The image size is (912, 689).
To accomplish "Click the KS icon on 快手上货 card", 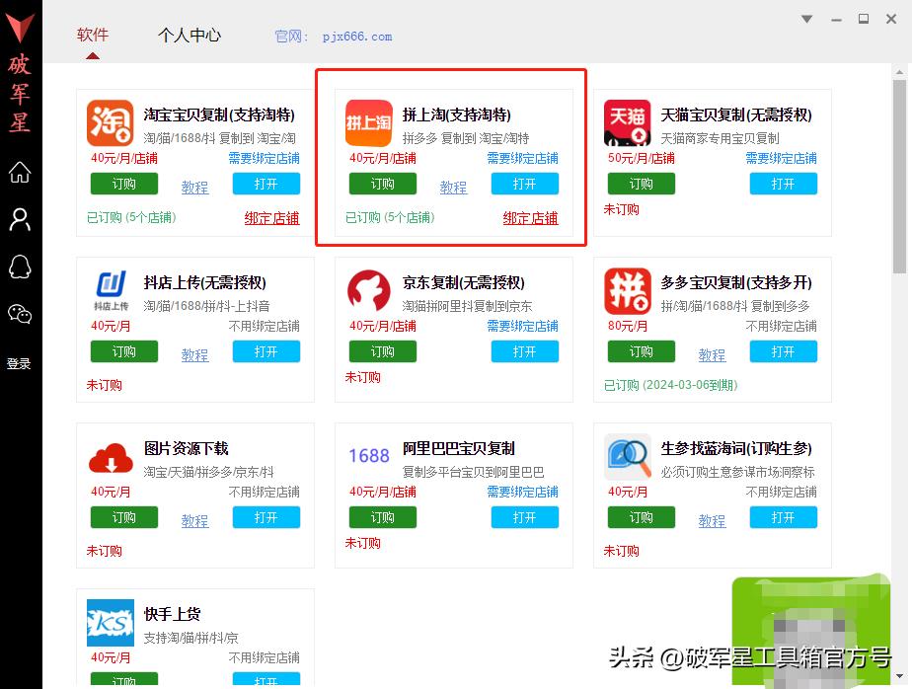I will (x=110, y=622).
